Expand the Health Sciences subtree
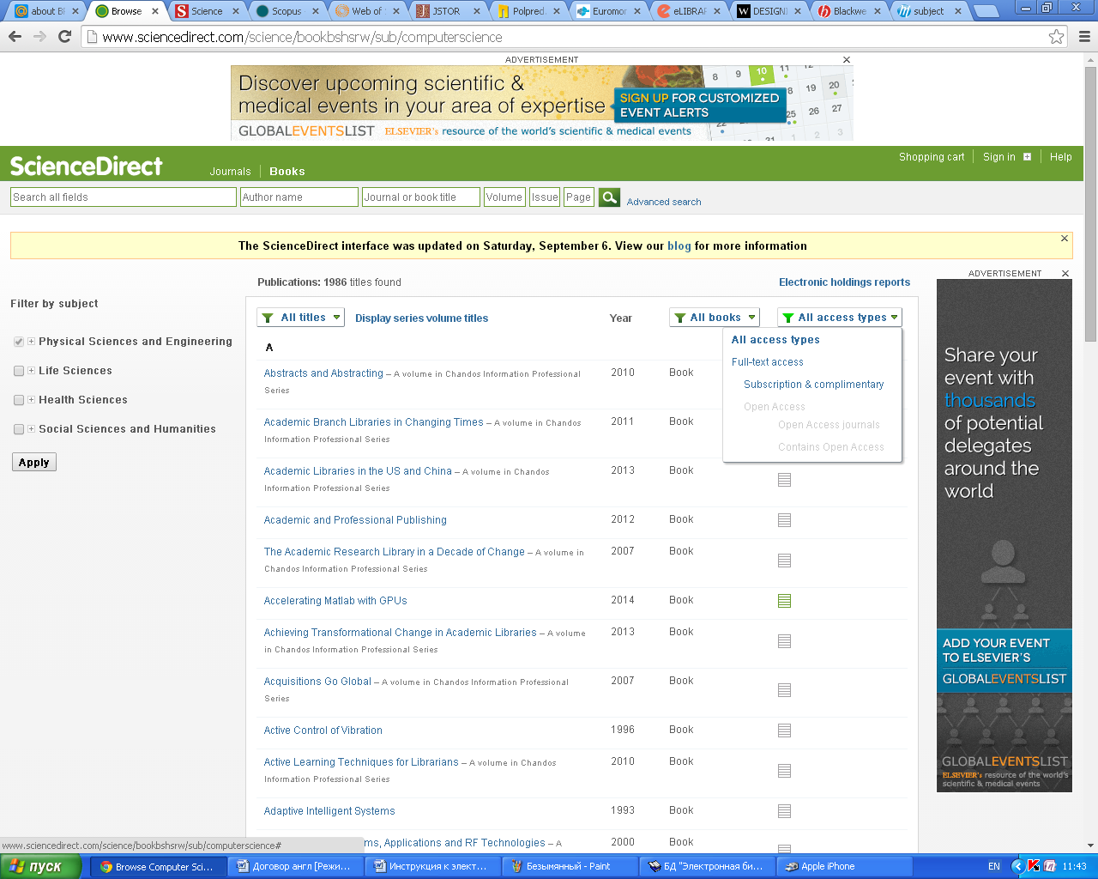Screen dimensions: 1098x879 (x=32, y=400)
